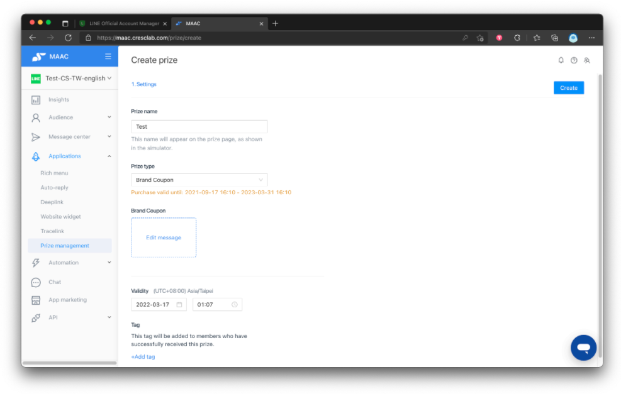Click the Insights chart icon
Screen dimensions: 621x394
pyautogui.click(x=36, y=100)
